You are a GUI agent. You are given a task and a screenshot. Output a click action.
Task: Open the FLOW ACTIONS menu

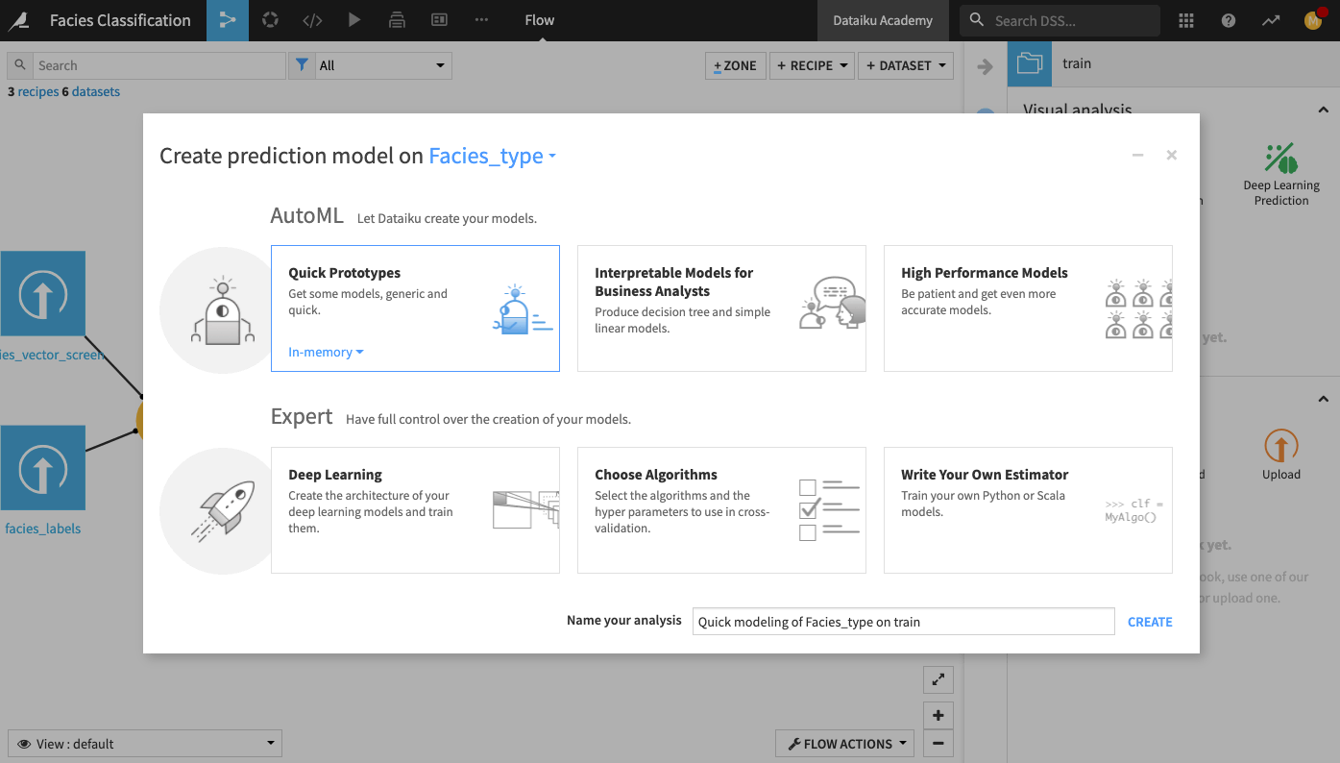click(843, 743)
